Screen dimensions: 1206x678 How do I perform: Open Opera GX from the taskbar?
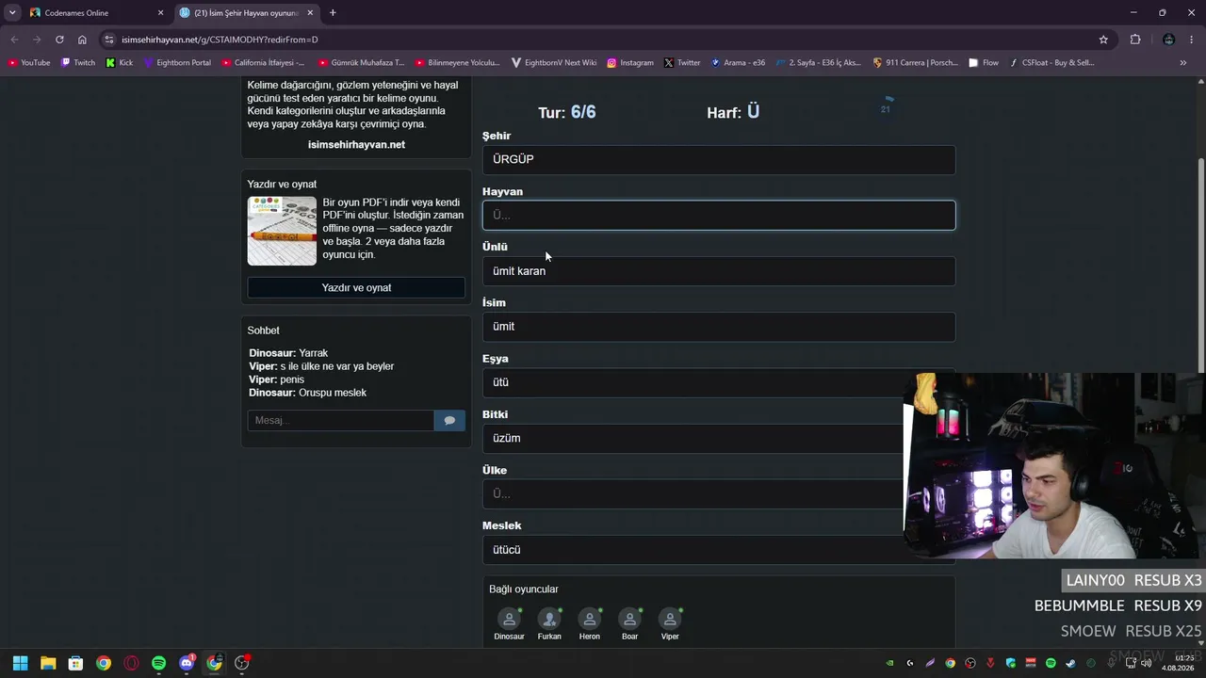point(131,663)
